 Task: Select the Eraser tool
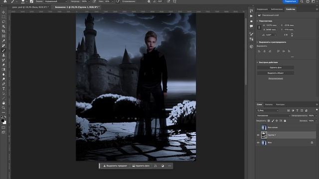pyautogui.click(x=3, y=65)
